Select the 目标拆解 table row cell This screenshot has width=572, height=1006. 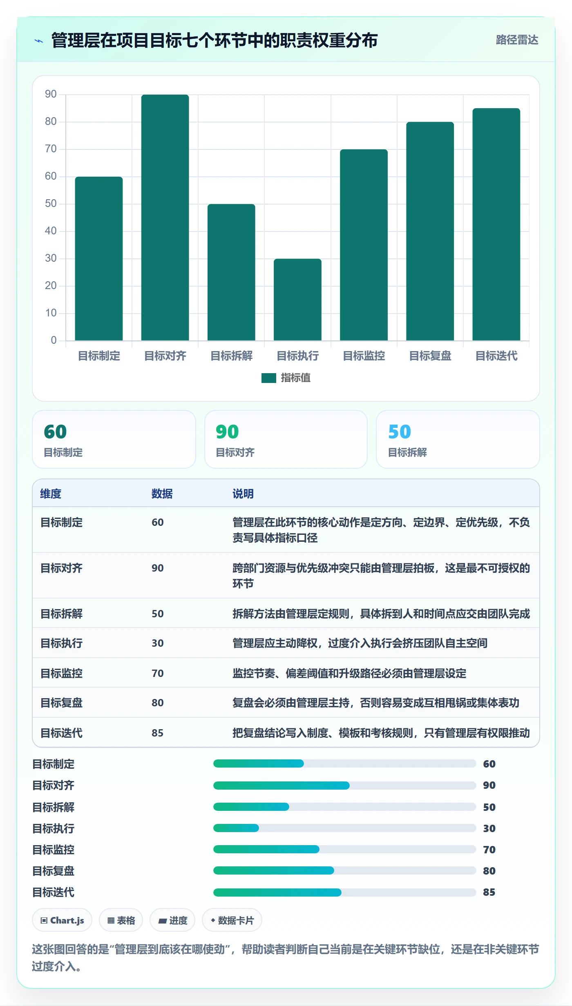(x=61, y=614)
